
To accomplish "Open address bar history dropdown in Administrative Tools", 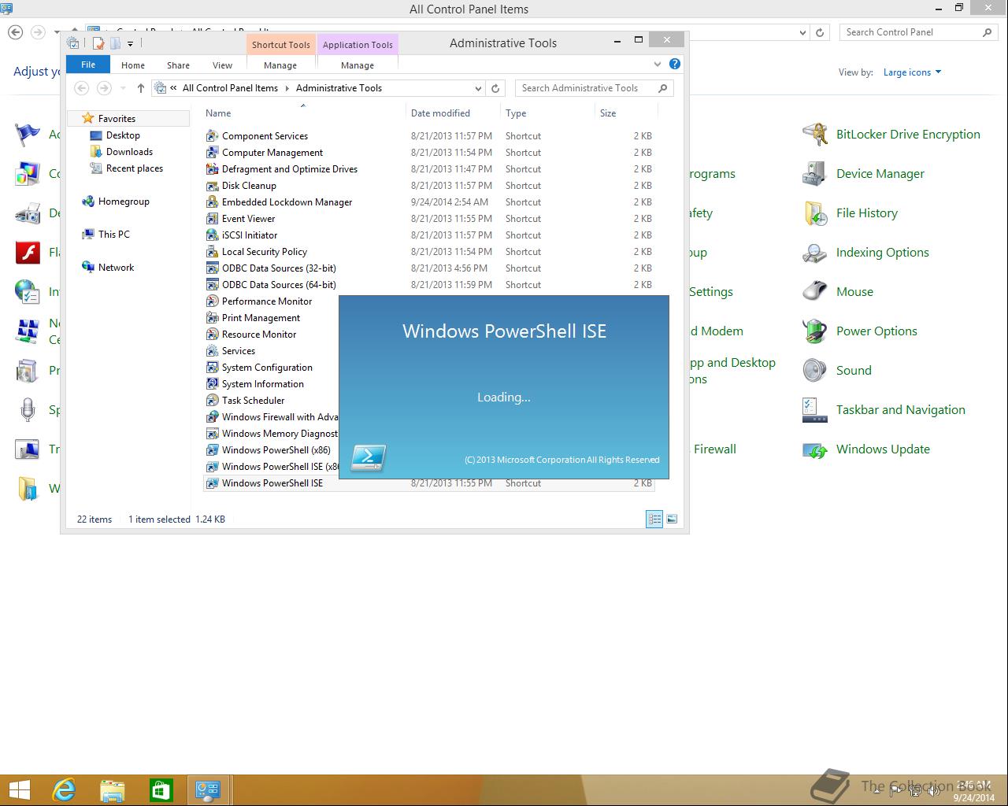I will [478, 88].
